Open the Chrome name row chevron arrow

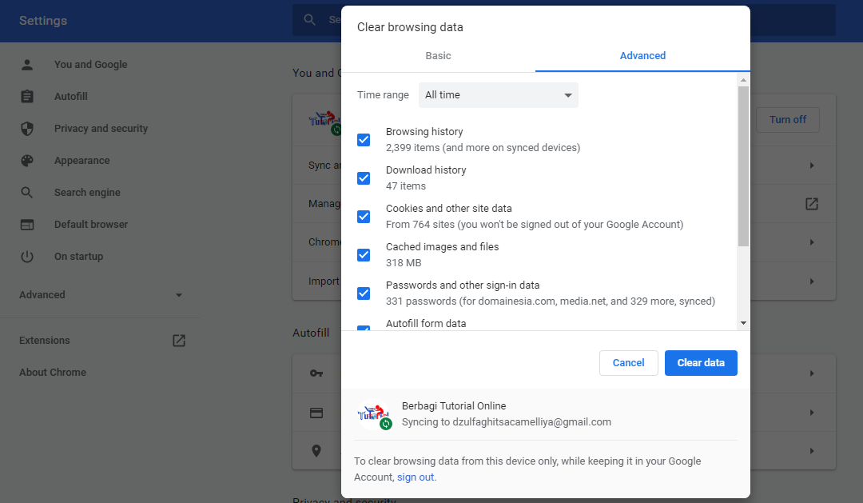812,242
